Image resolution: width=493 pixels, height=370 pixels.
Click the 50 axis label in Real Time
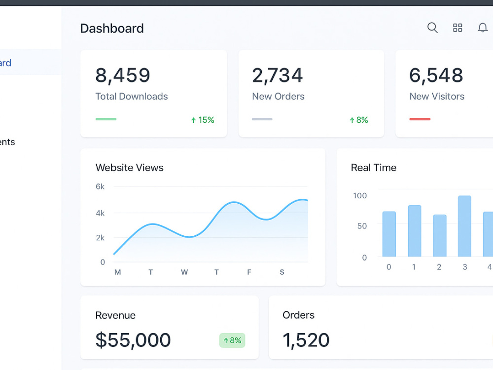coord(362,226)
